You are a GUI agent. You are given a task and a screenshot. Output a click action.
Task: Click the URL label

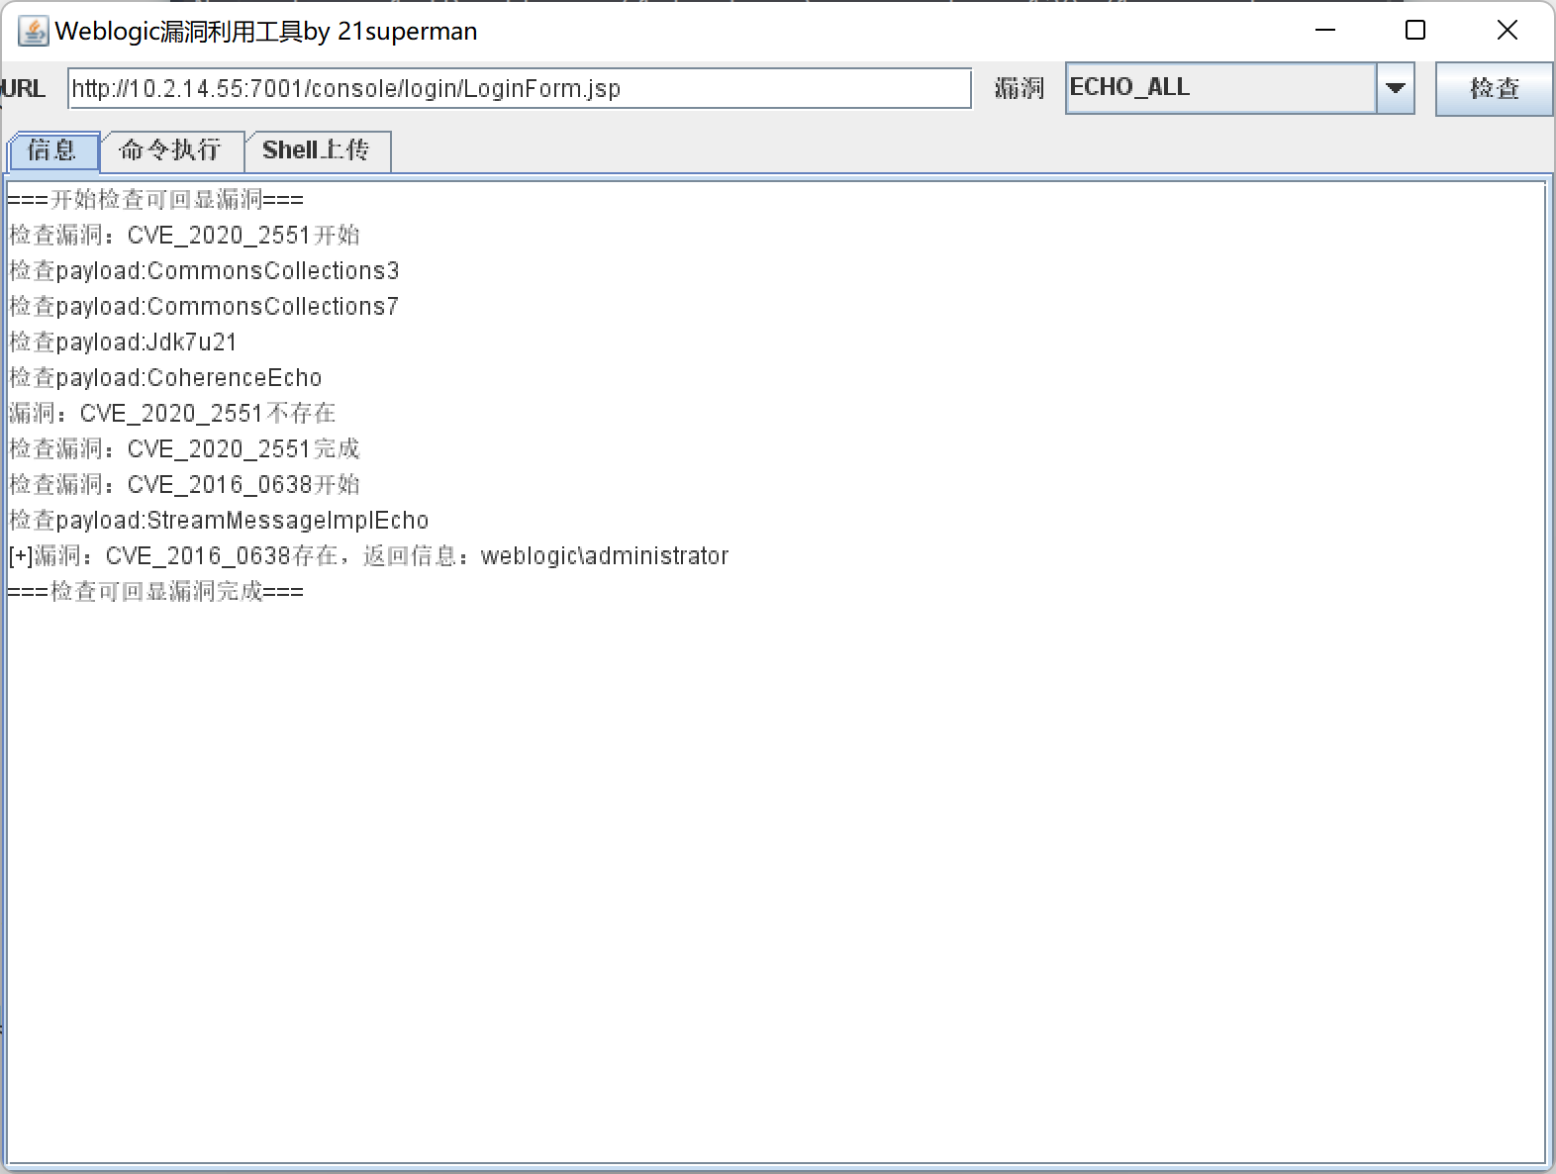click(x=23, y=88)
